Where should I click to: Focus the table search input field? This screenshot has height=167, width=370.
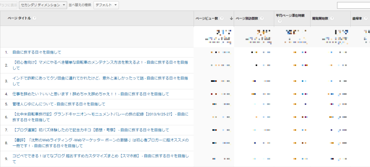353,5
